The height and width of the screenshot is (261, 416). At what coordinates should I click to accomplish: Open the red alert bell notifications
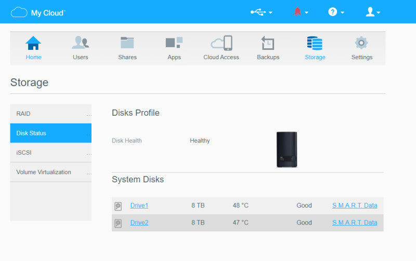click(297, 11)
